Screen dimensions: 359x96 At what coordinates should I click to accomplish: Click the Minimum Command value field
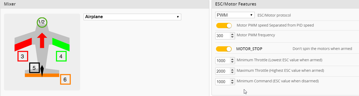pyautogui.click(x=225, y=82)
